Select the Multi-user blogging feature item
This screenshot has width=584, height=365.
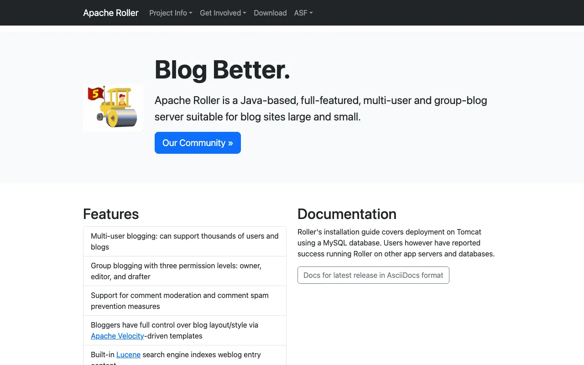pos(185,241)
